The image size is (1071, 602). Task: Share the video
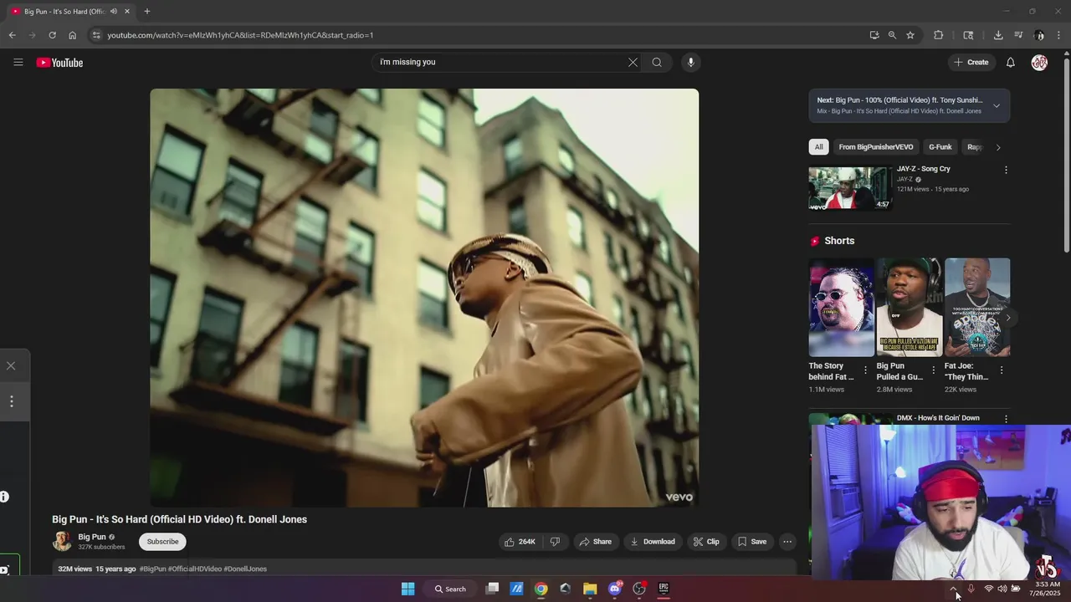(x=596, y=542)
